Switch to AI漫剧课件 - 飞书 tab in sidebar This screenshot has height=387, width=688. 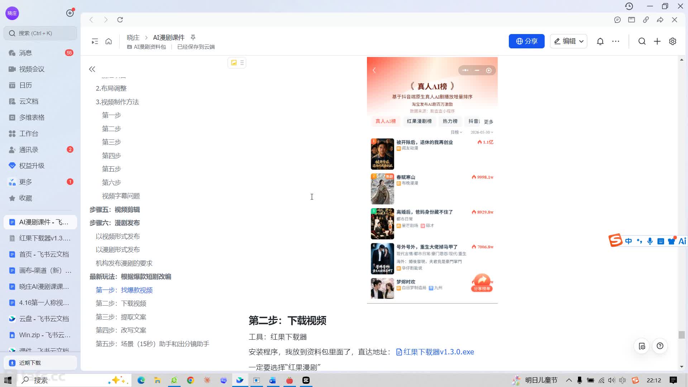click(x=40, y=222)
